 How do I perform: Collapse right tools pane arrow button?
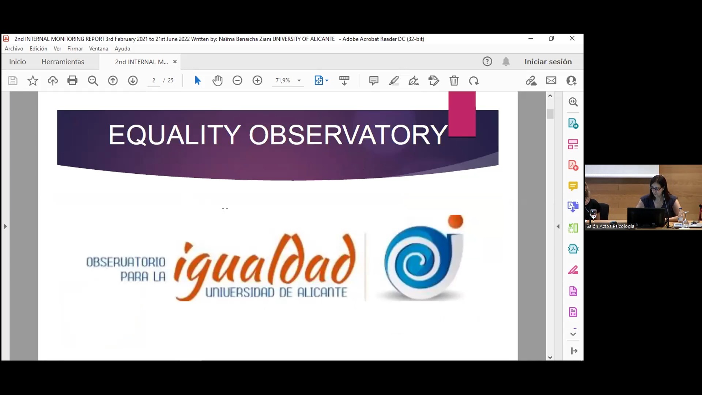tap(574, 351)
